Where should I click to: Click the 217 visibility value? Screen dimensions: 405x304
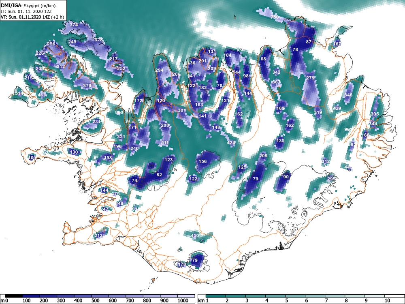114,59
